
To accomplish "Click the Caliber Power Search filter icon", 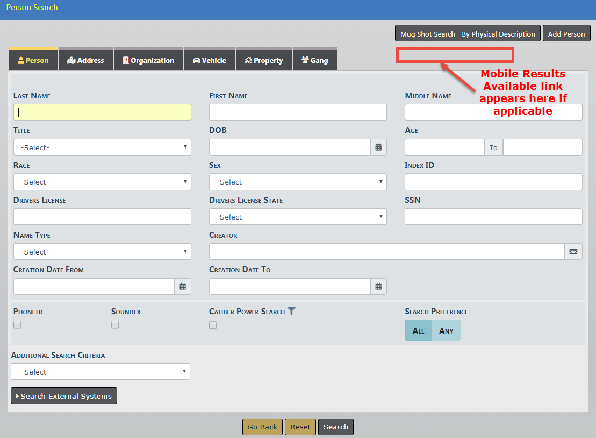I will pyautogui.click(x=291, y=312).
